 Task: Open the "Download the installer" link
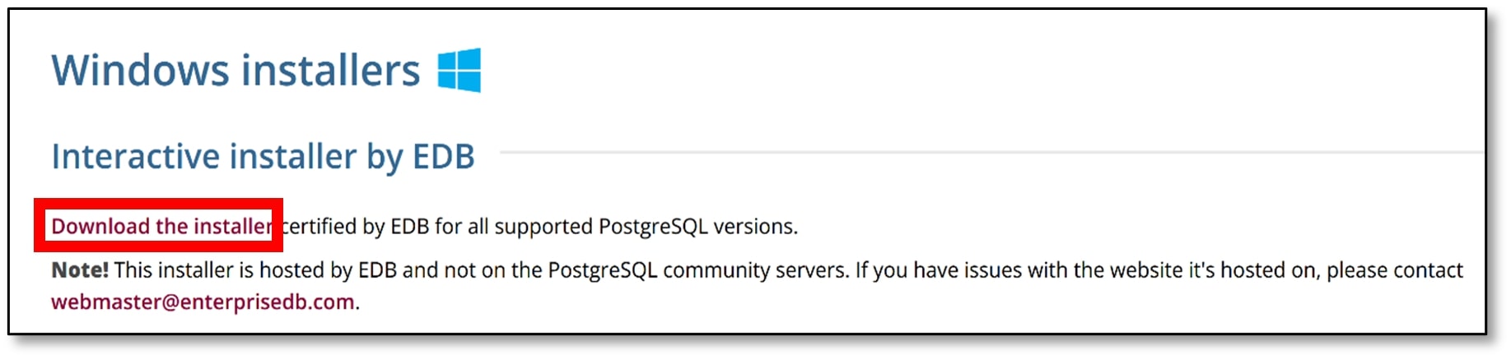[161, 226]
